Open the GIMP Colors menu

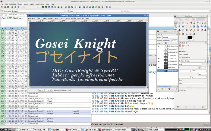pyautogui.click(x=62, y=19)
